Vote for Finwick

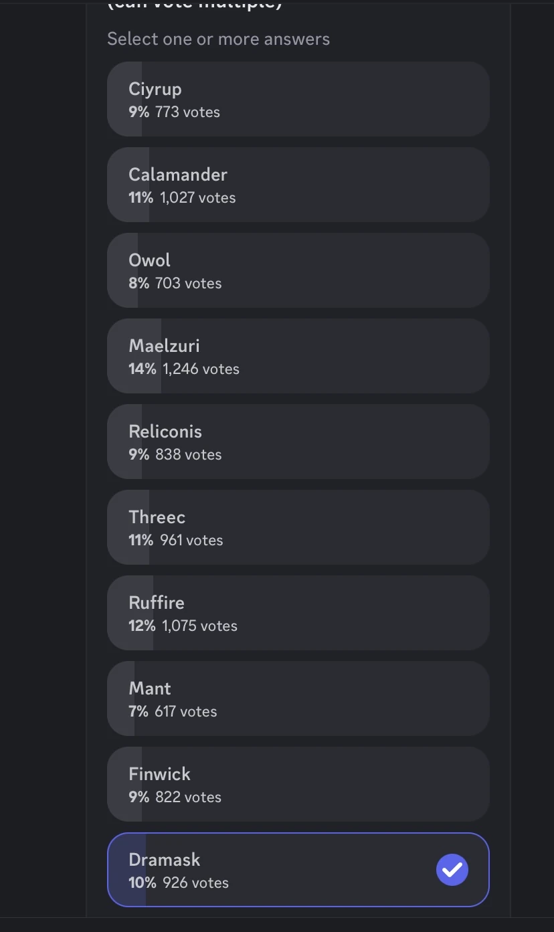click(x=298, y=784)
